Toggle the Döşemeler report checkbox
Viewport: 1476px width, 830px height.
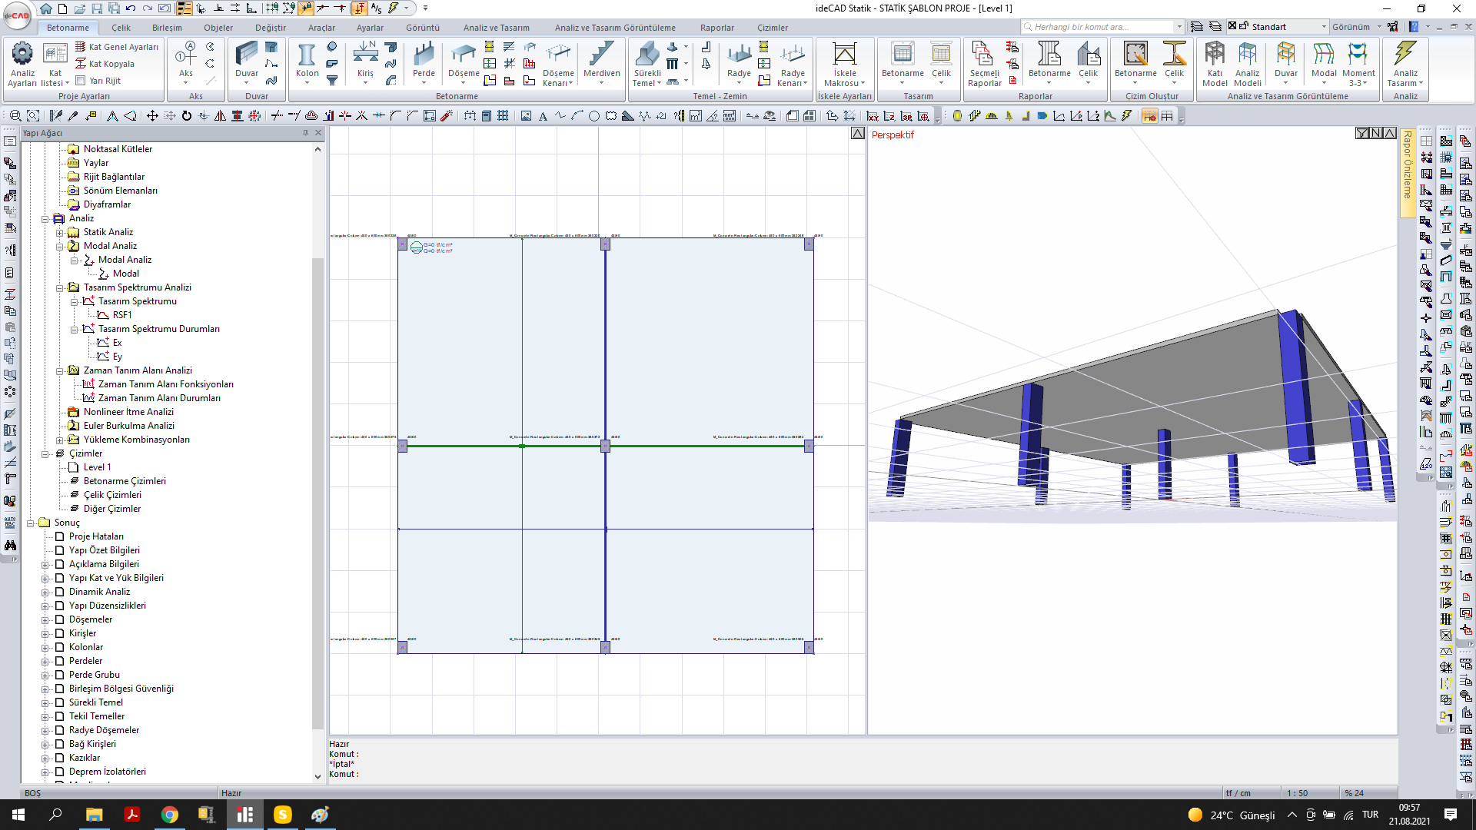coord(59,619)
